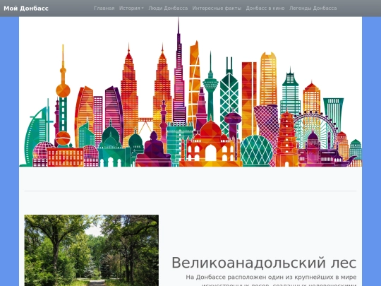Screen dimensions: 381x286
Task: Select the Великоанадольский лес heading
Action: [264, 263]
